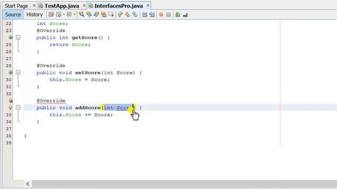Close the TestApp.java tab
The image size is (337, 189).
[x=84, y=6]
